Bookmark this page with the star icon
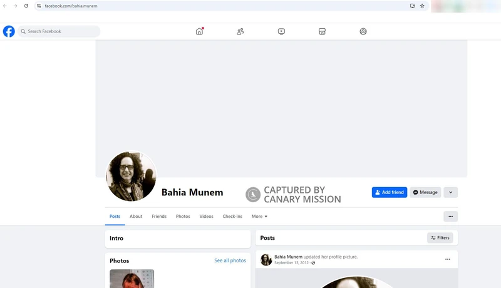Screen dimensions: 501x288 [x=422, y=6]
